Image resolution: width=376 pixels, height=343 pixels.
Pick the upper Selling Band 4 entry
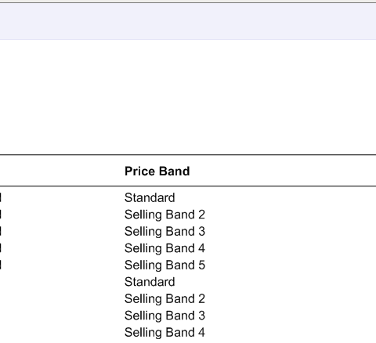coord(164,248)
